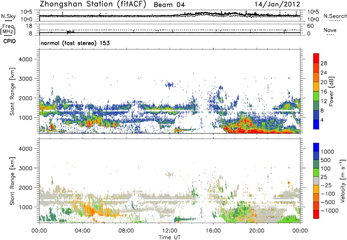The height and width of the screenshot is (240, 347).
Task: Click the Slant Range label of velocity panel
Action: (12, 181)
